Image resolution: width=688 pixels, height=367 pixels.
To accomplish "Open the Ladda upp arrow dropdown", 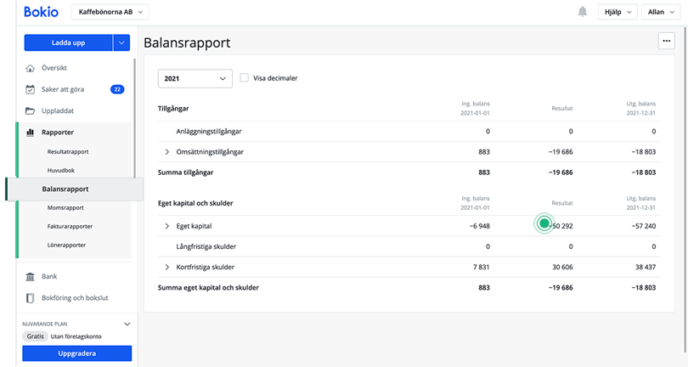I will point(121,42).
